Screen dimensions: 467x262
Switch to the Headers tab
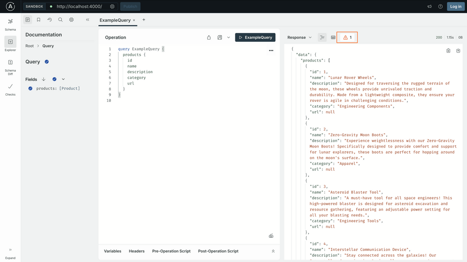pos(137,251)
